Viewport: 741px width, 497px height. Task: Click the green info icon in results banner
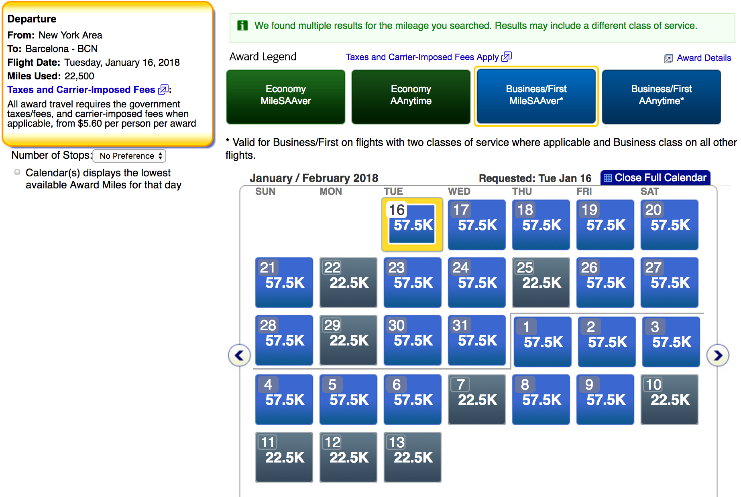click(x=242, y=26)
